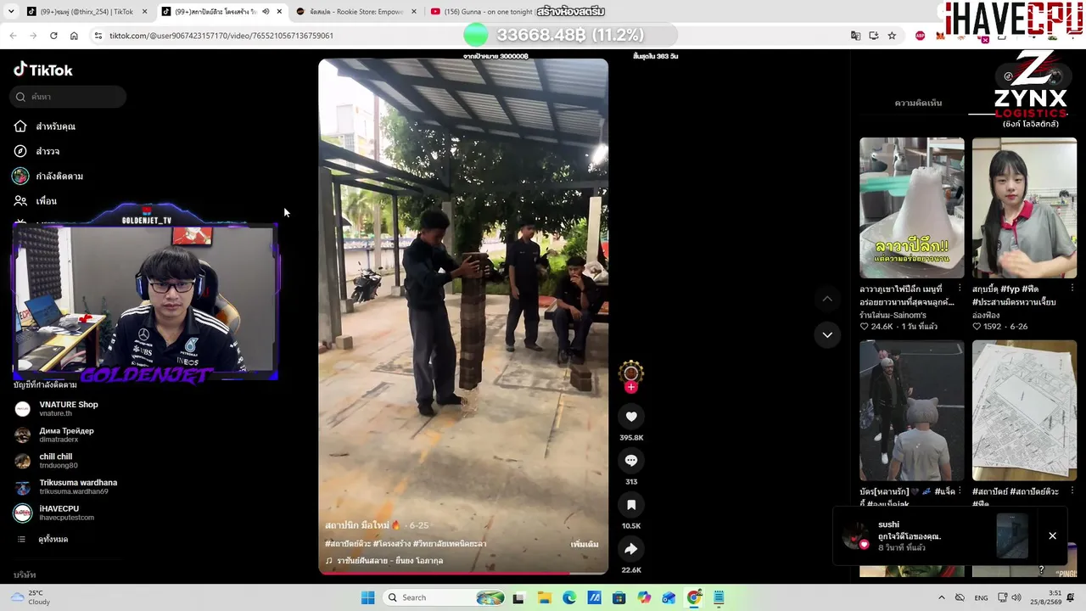Open the For You feed in sidebar
Screen dimensions: 1086x611
(x=45, y=126)
